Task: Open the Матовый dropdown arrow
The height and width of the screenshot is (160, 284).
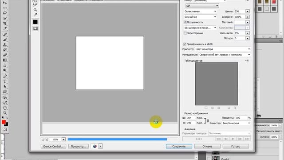Action: coord(248,22)
